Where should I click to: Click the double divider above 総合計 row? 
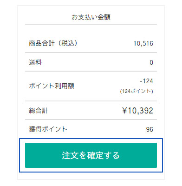tap(91, 101)
